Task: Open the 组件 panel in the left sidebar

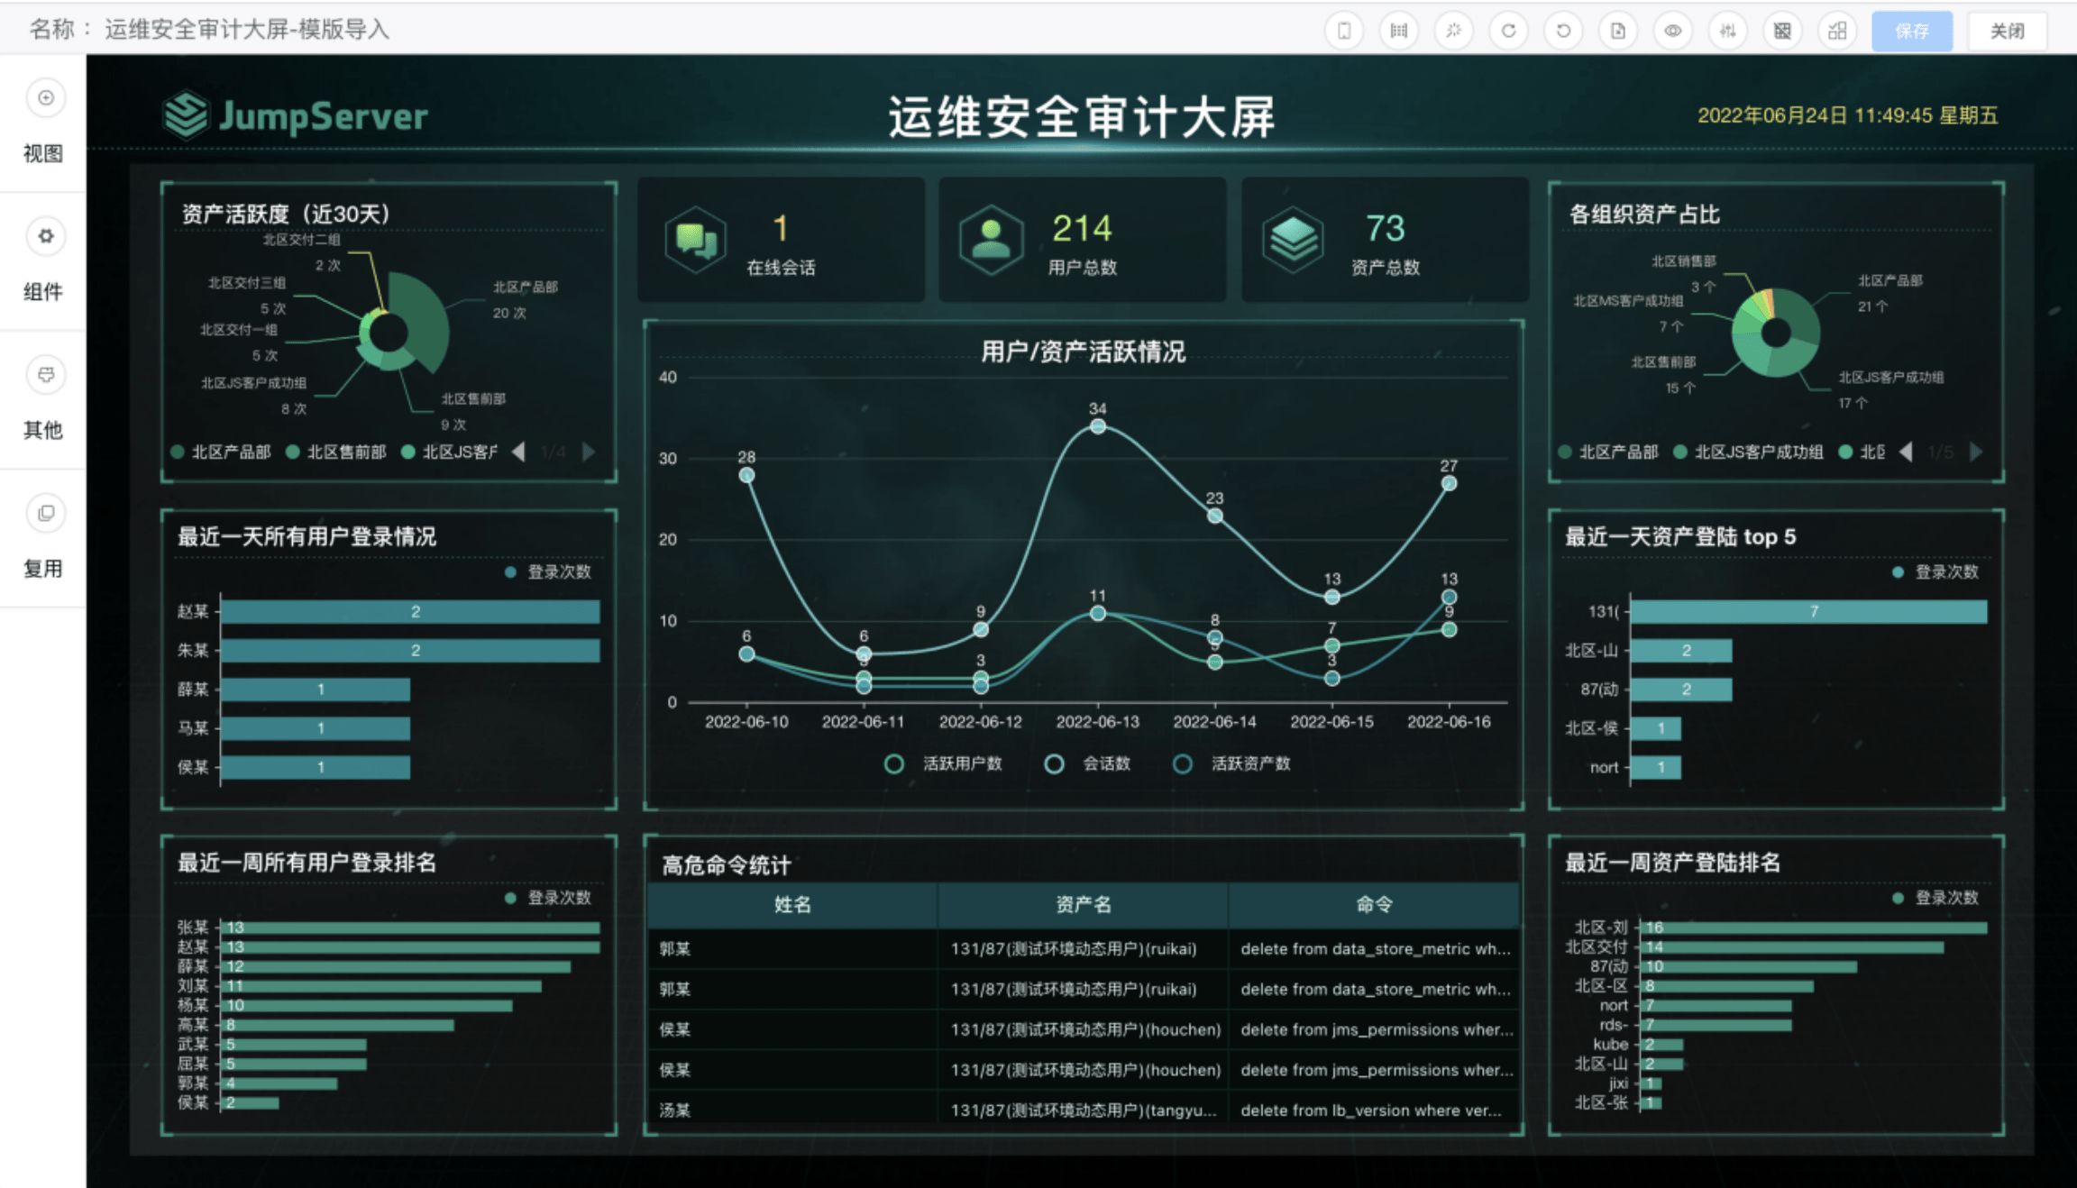Action: [x=43, y=261]
